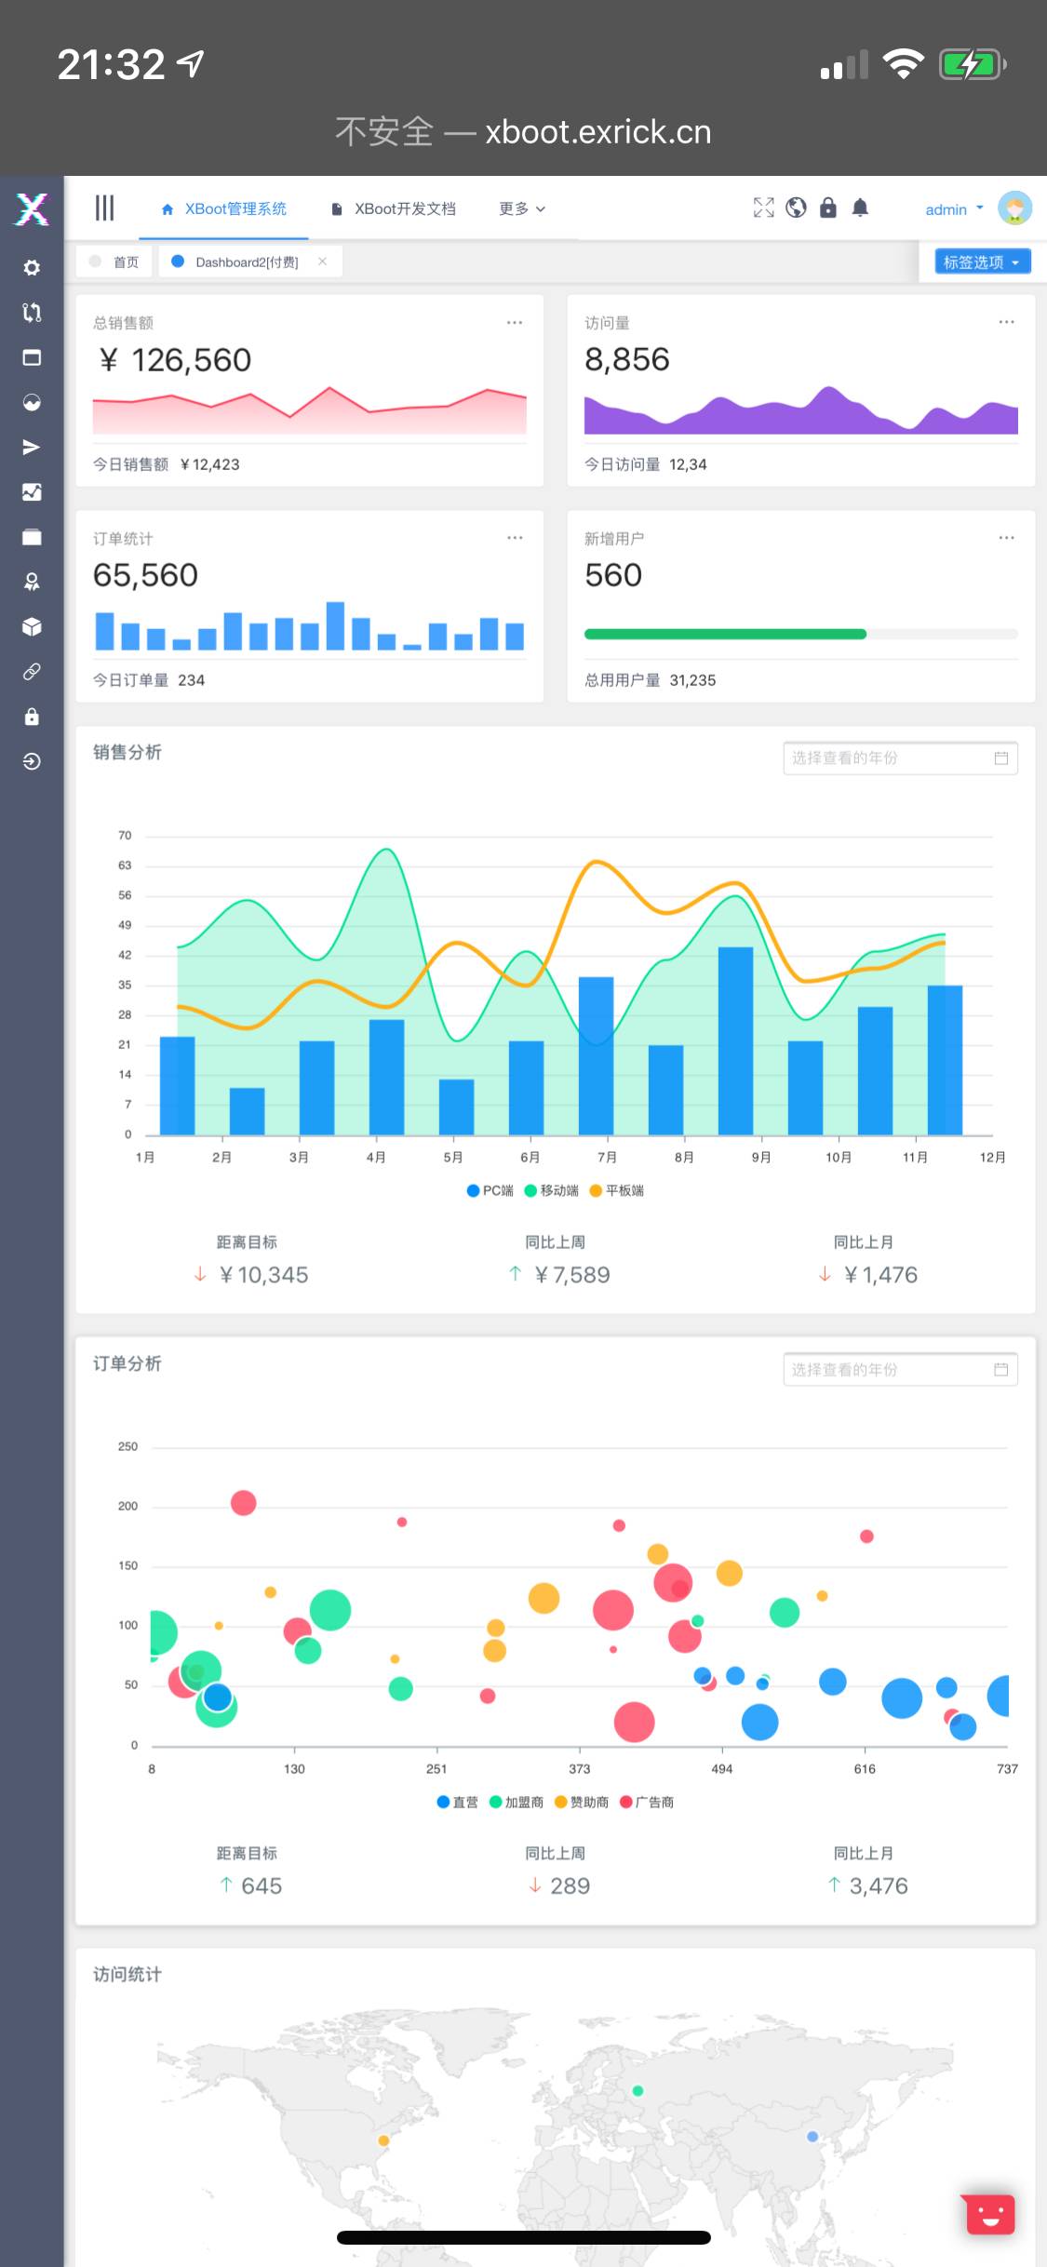Toggle 平板端 legend series
1047x2267 pixels.
[617, 1190]
